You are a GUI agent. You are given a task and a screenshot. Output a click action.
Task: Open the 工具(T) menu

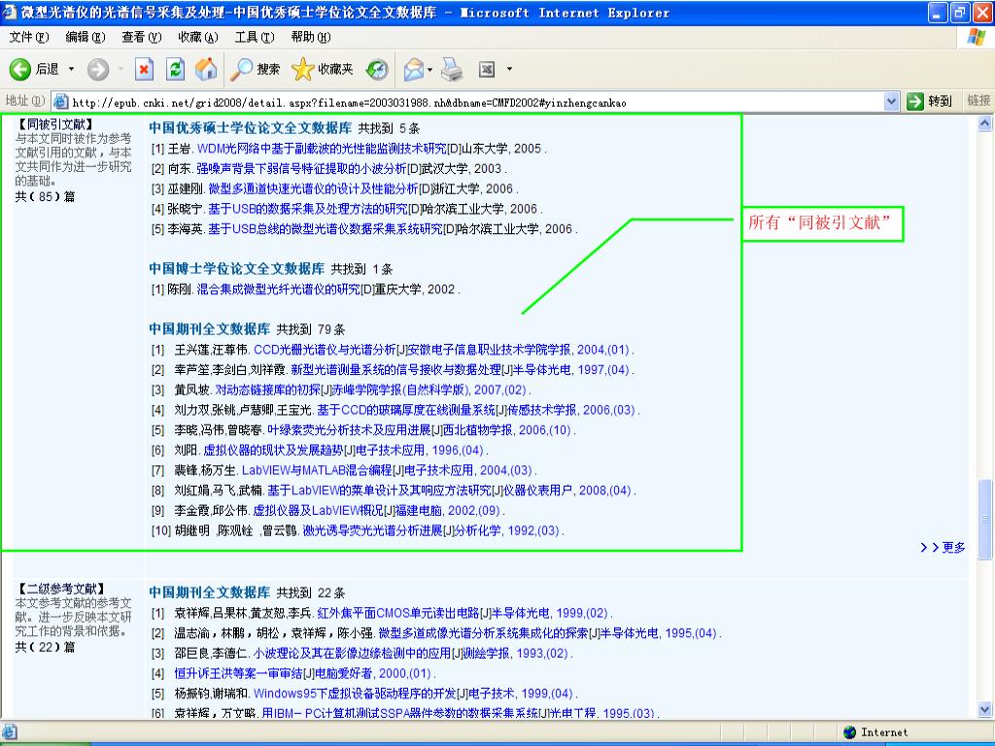pyautogui.click(x=255, y=38)
